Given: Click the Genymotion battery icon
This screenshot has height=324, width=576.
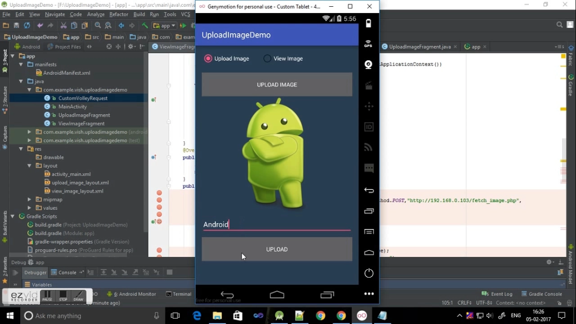Looking at the screenshot, I should coord(369,23).
